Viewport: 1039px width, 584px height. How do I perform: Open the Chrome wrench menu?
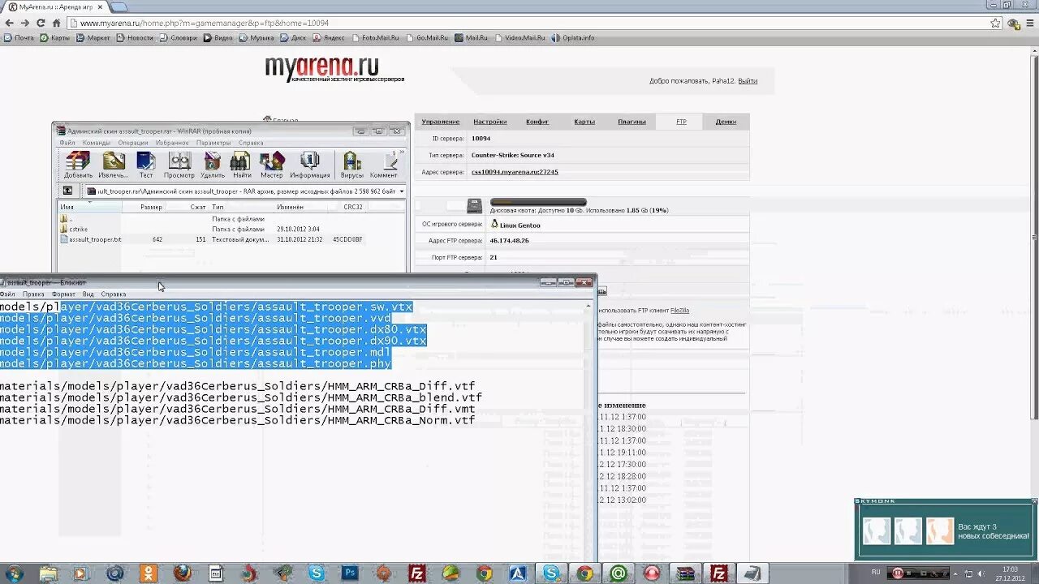pos(1031,23)
